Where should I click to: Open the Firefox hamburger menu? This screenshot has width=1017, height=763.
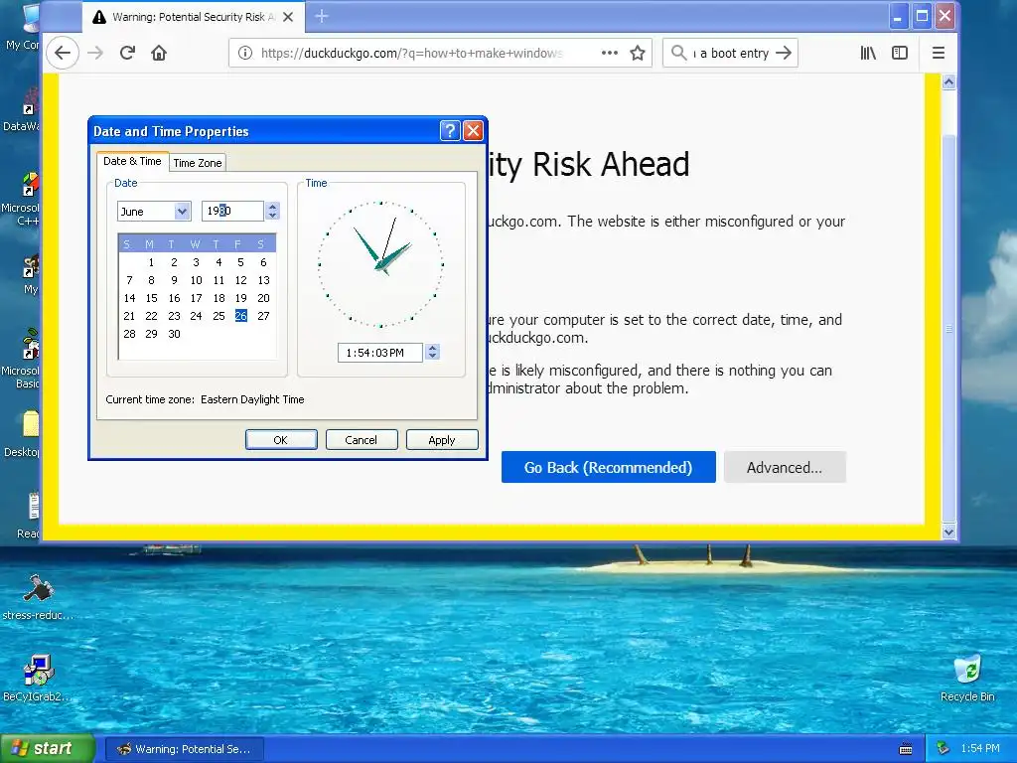tap(938, 54)
